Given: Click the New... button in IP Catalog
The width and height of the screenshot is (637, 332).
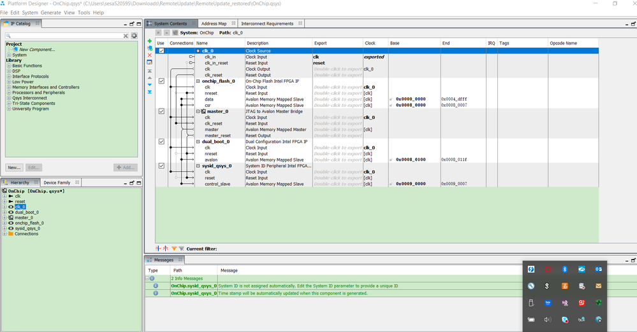Looking at the screenshot, I should (14, 167).
